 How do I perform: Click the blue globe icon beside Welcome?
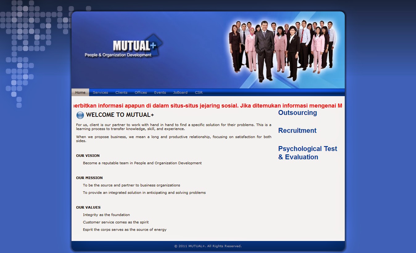pos(80,115)
